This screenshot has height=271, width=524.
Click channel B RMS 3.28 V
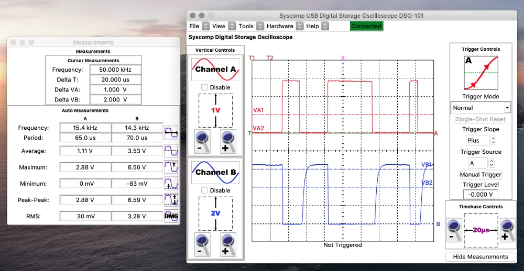click(x=137, y=216)
